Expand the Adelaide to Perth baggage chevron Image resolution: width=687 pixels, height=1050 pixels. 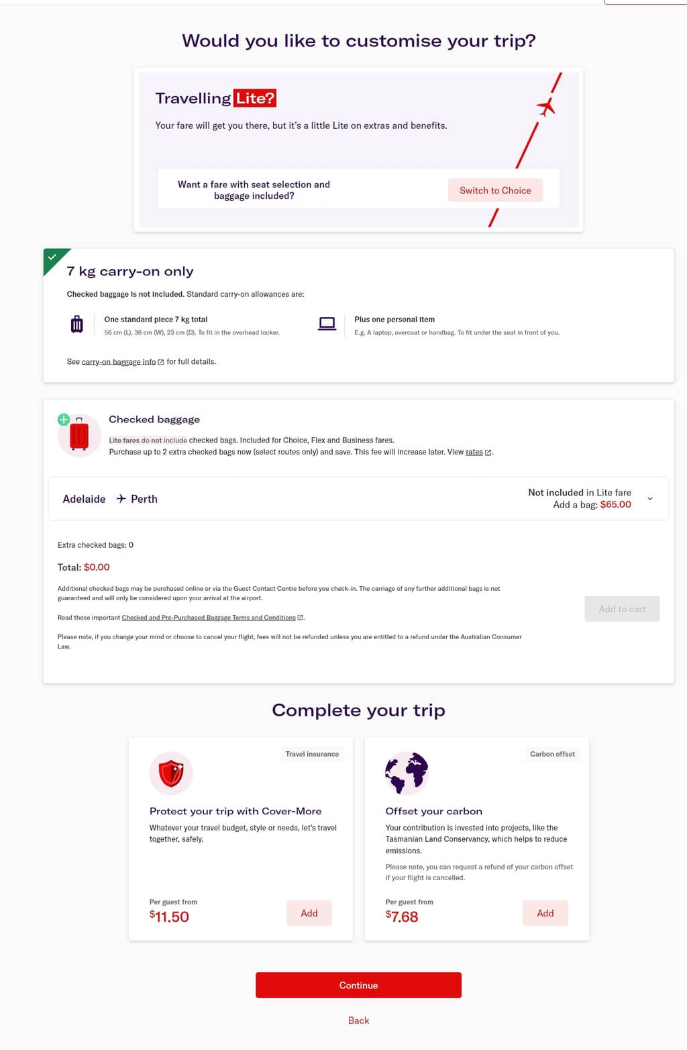649,499
